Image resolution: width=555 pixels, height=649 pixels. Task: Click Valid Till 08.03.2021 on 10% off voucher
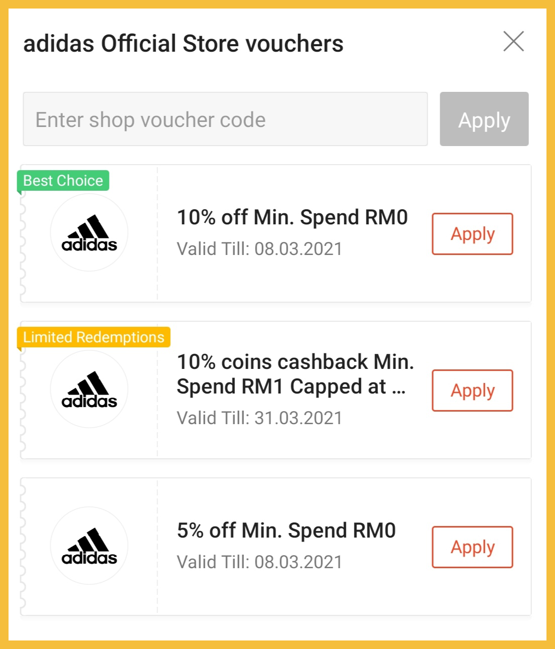[x=259, y=249]
